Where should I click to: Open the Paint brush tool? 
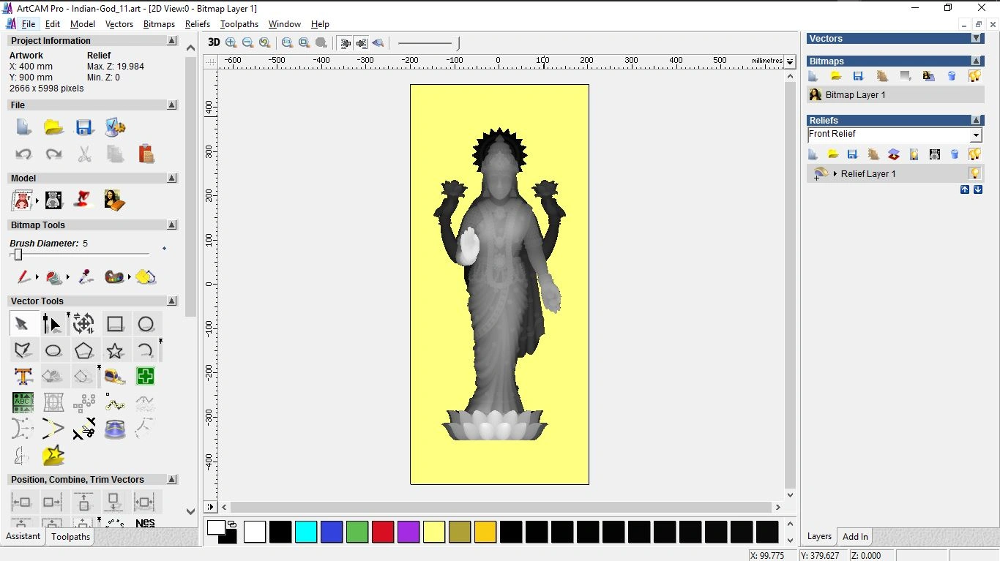(22, 277)
